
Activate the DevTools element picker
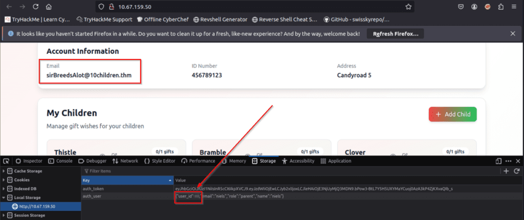point(7,161)
